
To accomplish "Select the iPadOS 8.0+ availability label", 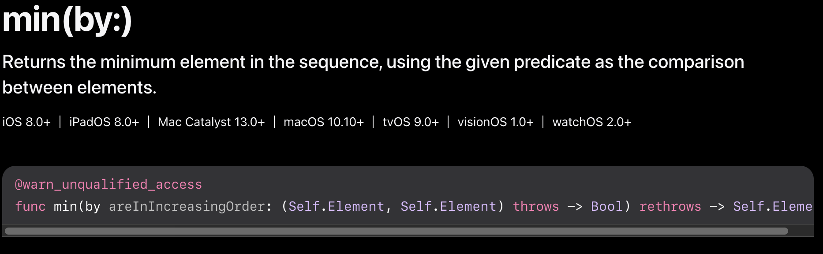I will pyautogui.click(x=104, y=122).
